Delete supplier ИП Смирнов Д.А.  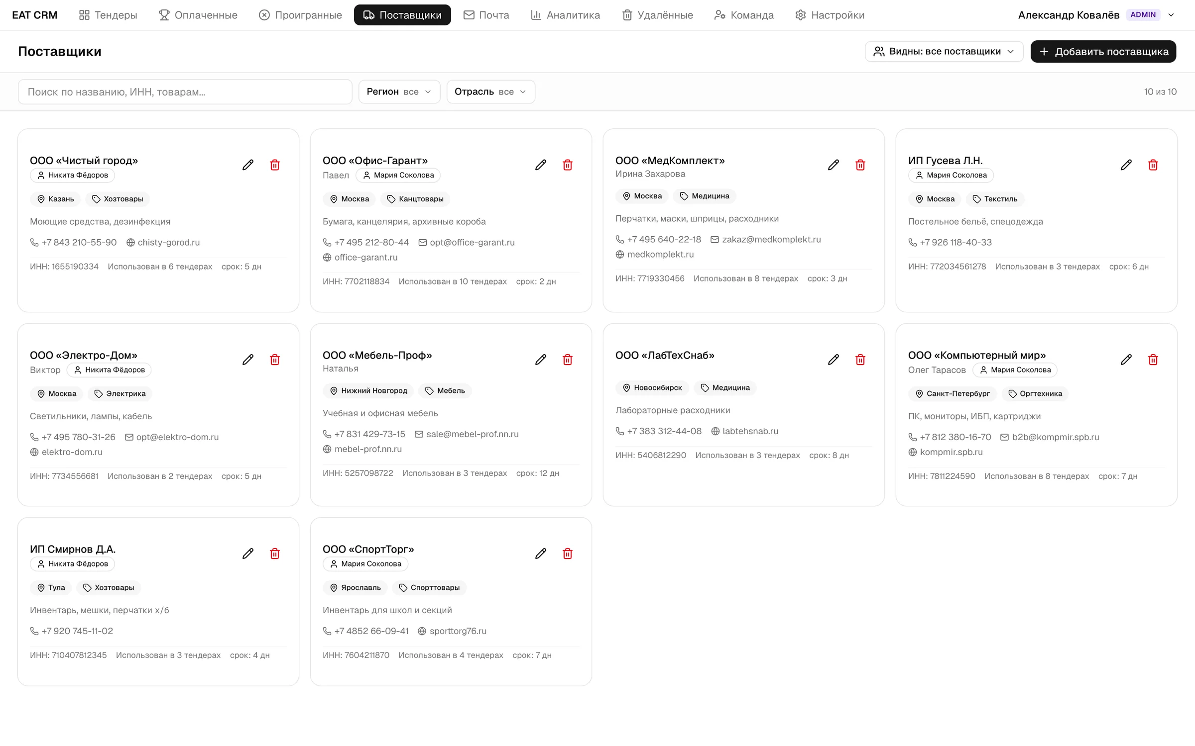275,554
